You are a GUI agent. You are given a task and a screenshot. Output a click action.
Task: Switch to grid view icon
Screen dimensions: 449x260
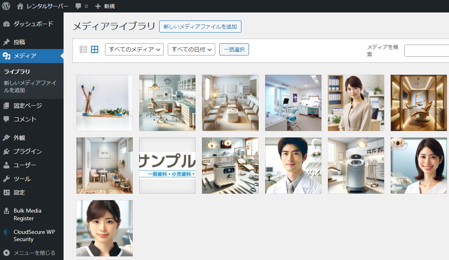click(x=95, y=49)
